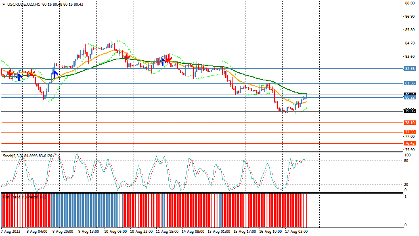
Task: Click the 15 Aug 17:00 time label
Action: pyautogui.click(x=245, y=232)
